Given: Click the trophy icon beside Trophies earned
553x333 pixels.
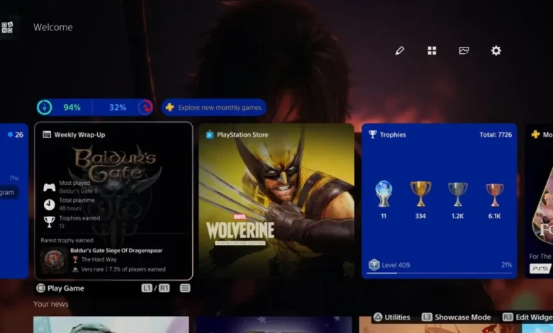Looking at the screenshot, I should tap(50, 222).
